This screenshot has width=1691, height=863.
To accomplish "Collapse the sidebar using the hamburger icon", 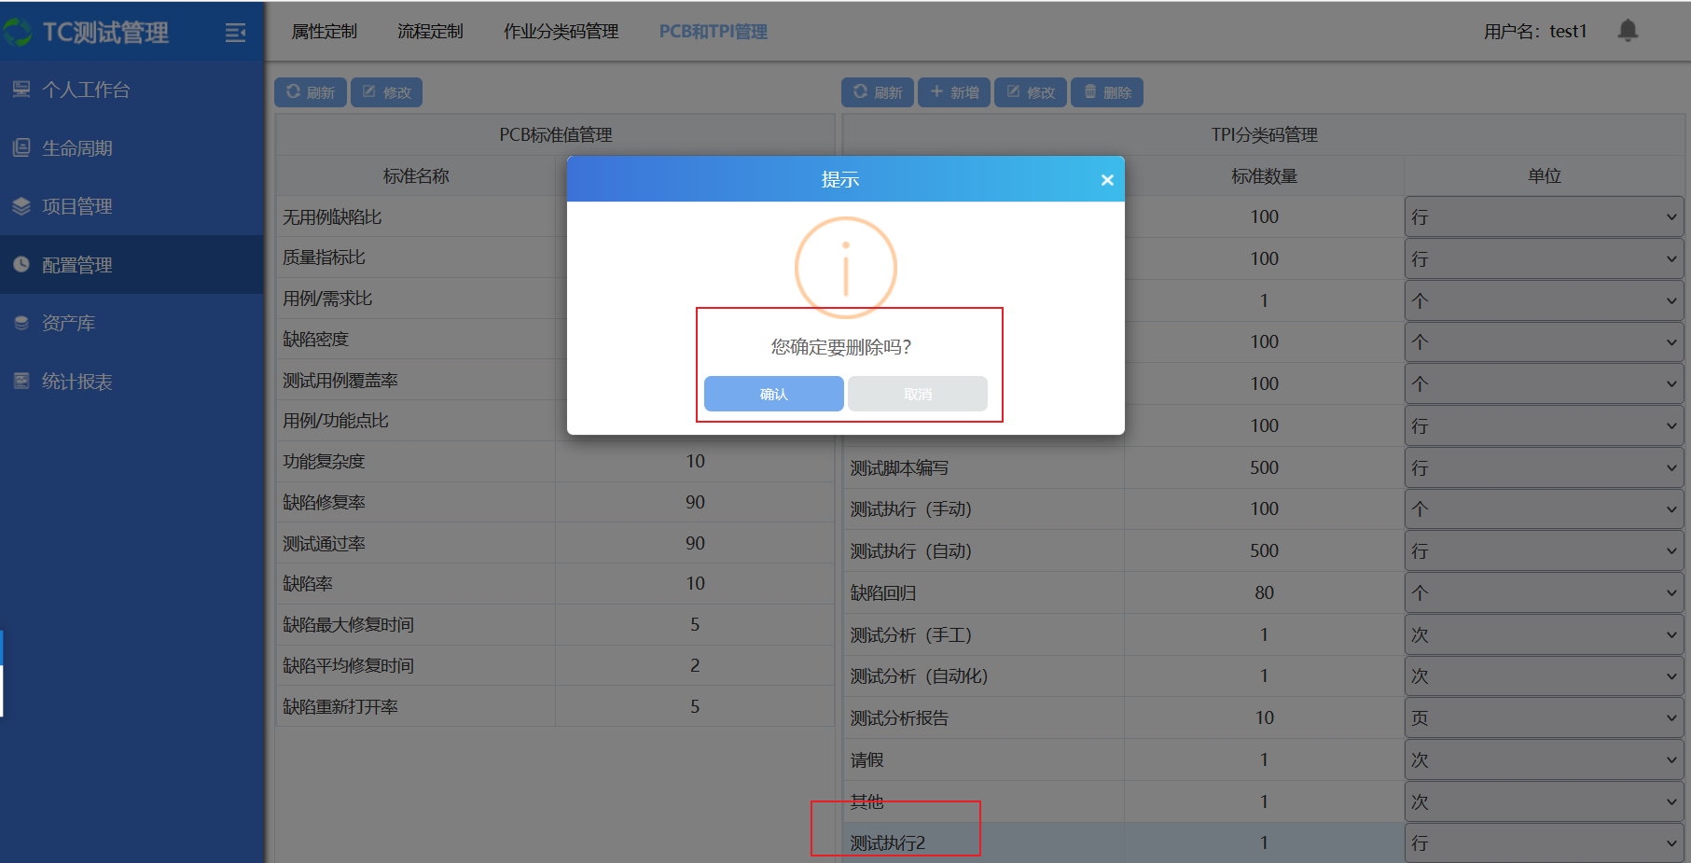I will [x=235, y=33].
